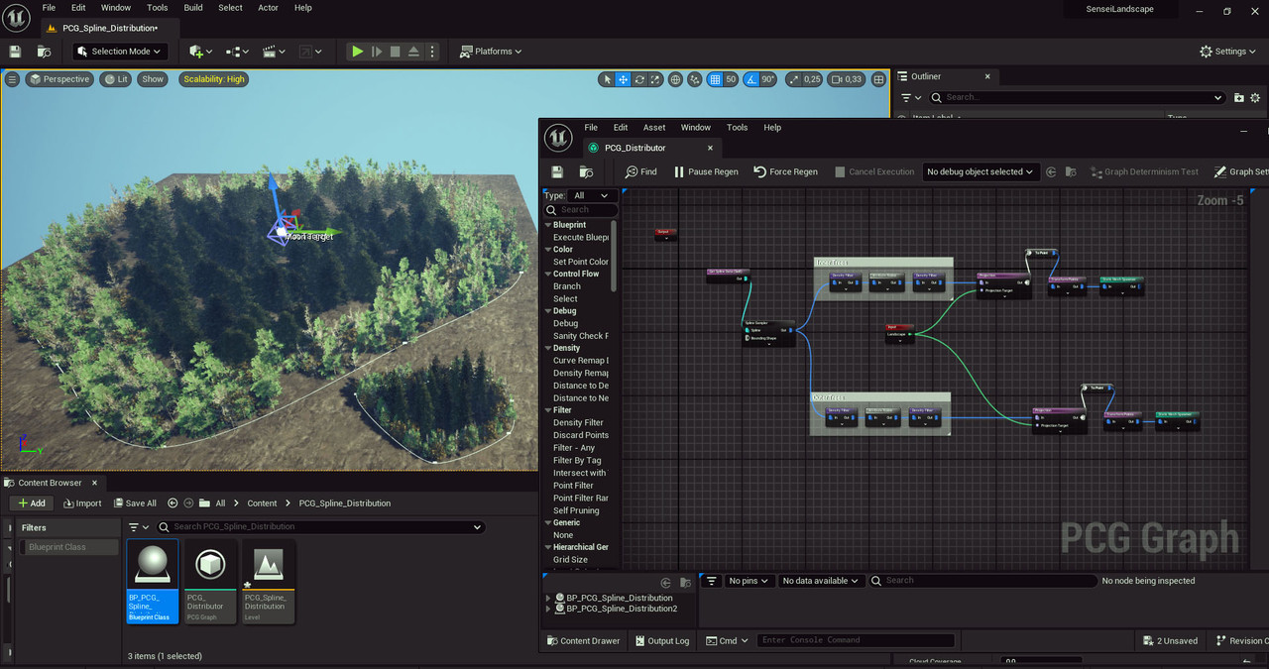Viewport: 1269px width, 669px height.
Task: Click Pause Regen button
Action: click(x=706, y=171)
